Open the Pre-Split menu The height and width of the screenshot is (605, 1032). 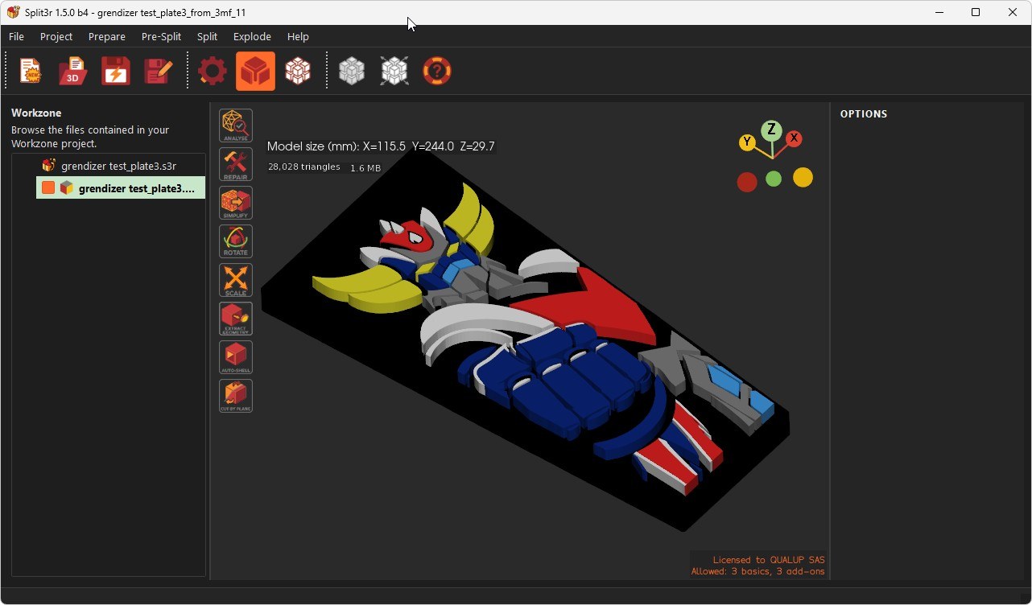tap(161, 36)
